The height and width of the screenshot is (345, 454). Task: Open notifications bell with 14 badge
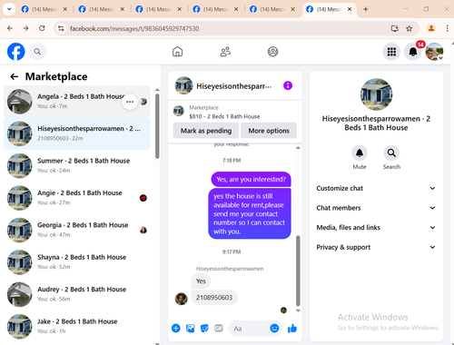[x=413, y=52]
